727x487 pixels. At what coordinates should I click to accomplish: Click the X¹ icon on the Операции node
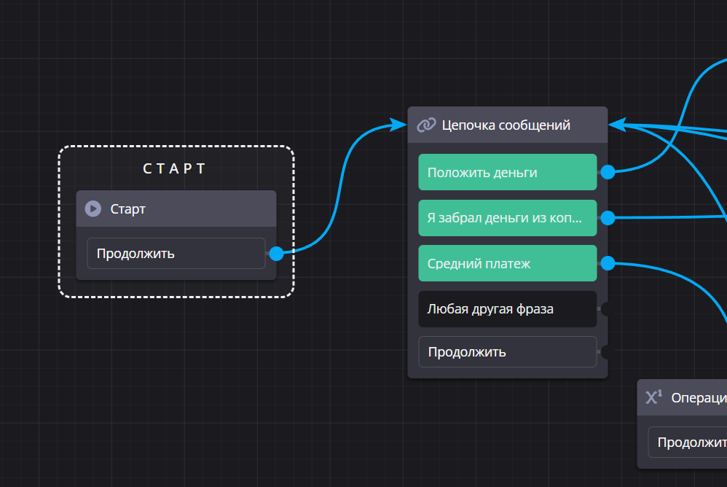654,397
